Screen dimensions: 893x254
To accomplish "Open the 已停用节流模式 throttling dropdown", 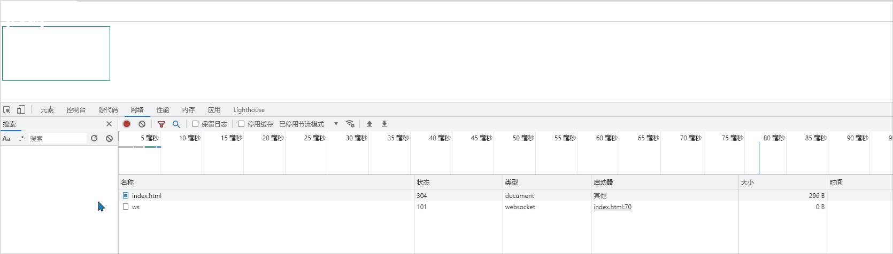I will coord(308,124).
